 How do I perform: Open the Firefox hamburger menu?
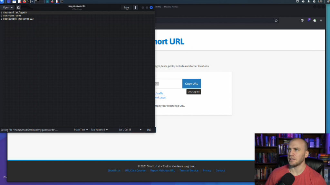(321, 20)
